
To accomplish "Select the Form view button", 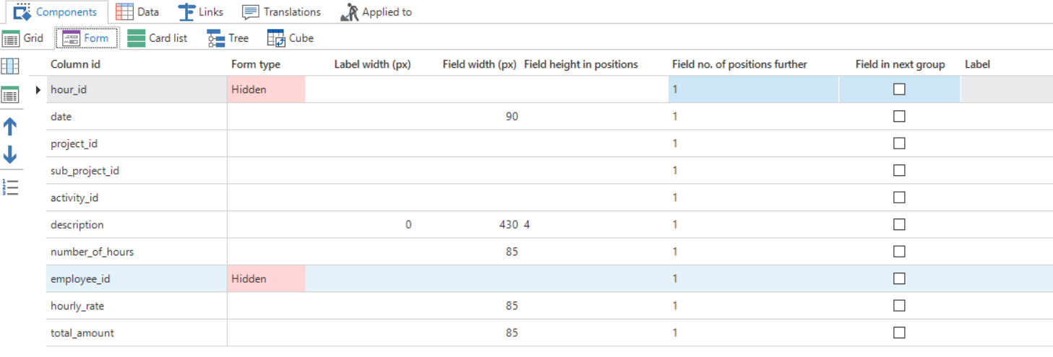I will [86, 38].
